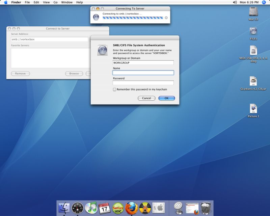Image resolution: width=270 pixels, height=216 pixels.
Task: Launch the yellow radiation-symbol app in Dock
Action: [145, 208]
